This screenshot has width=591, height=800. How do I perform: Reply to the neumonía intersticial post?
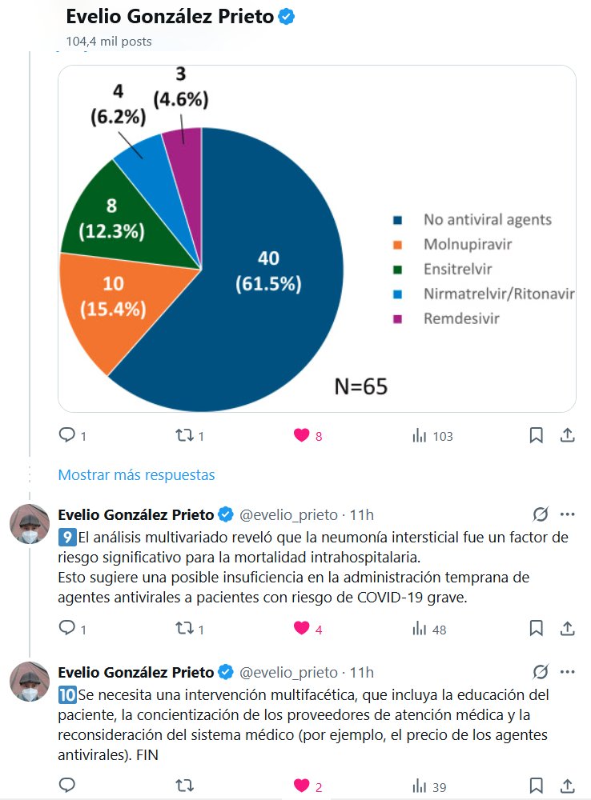point(67,629)
